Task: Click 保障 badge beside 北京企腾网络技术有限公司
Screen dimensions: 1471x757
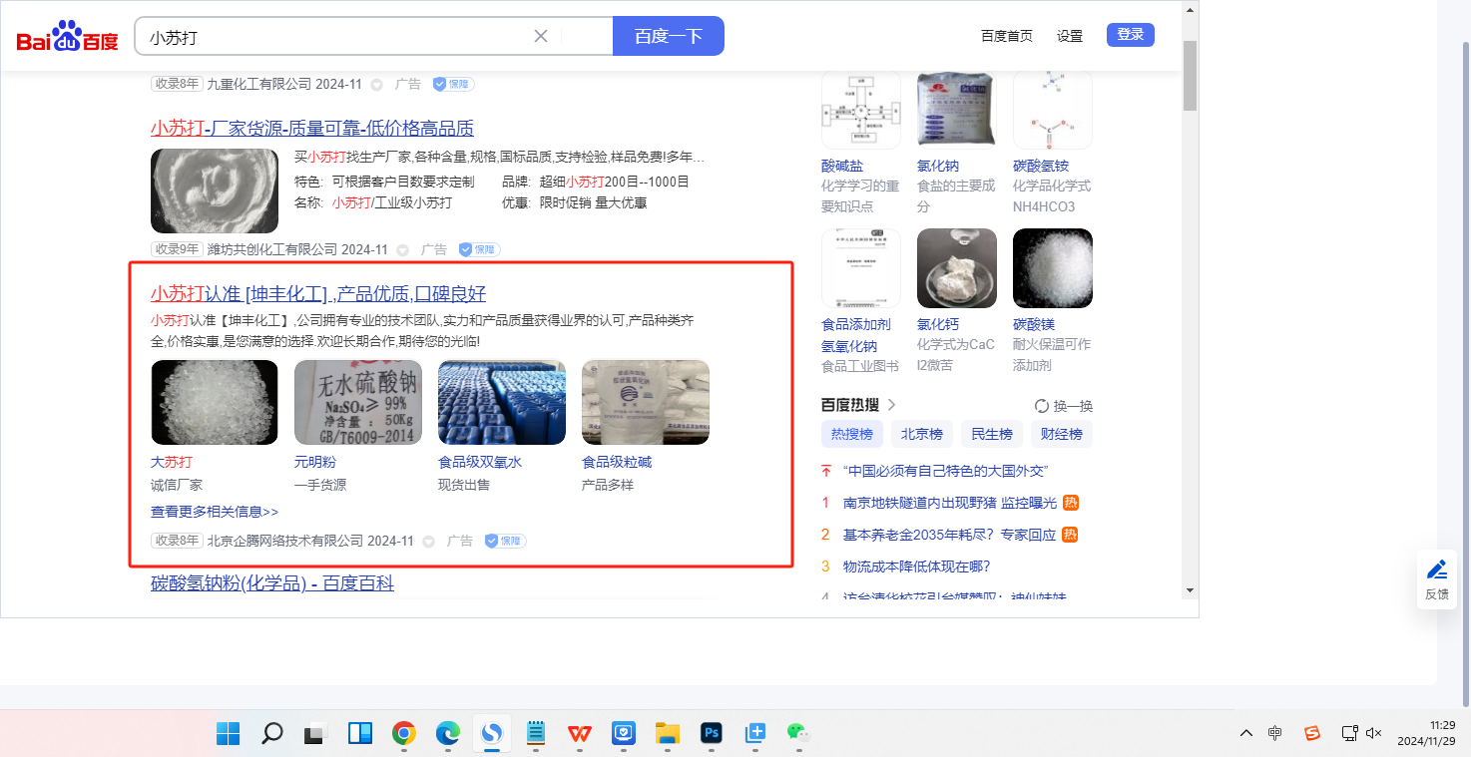Action: [506, 541]
